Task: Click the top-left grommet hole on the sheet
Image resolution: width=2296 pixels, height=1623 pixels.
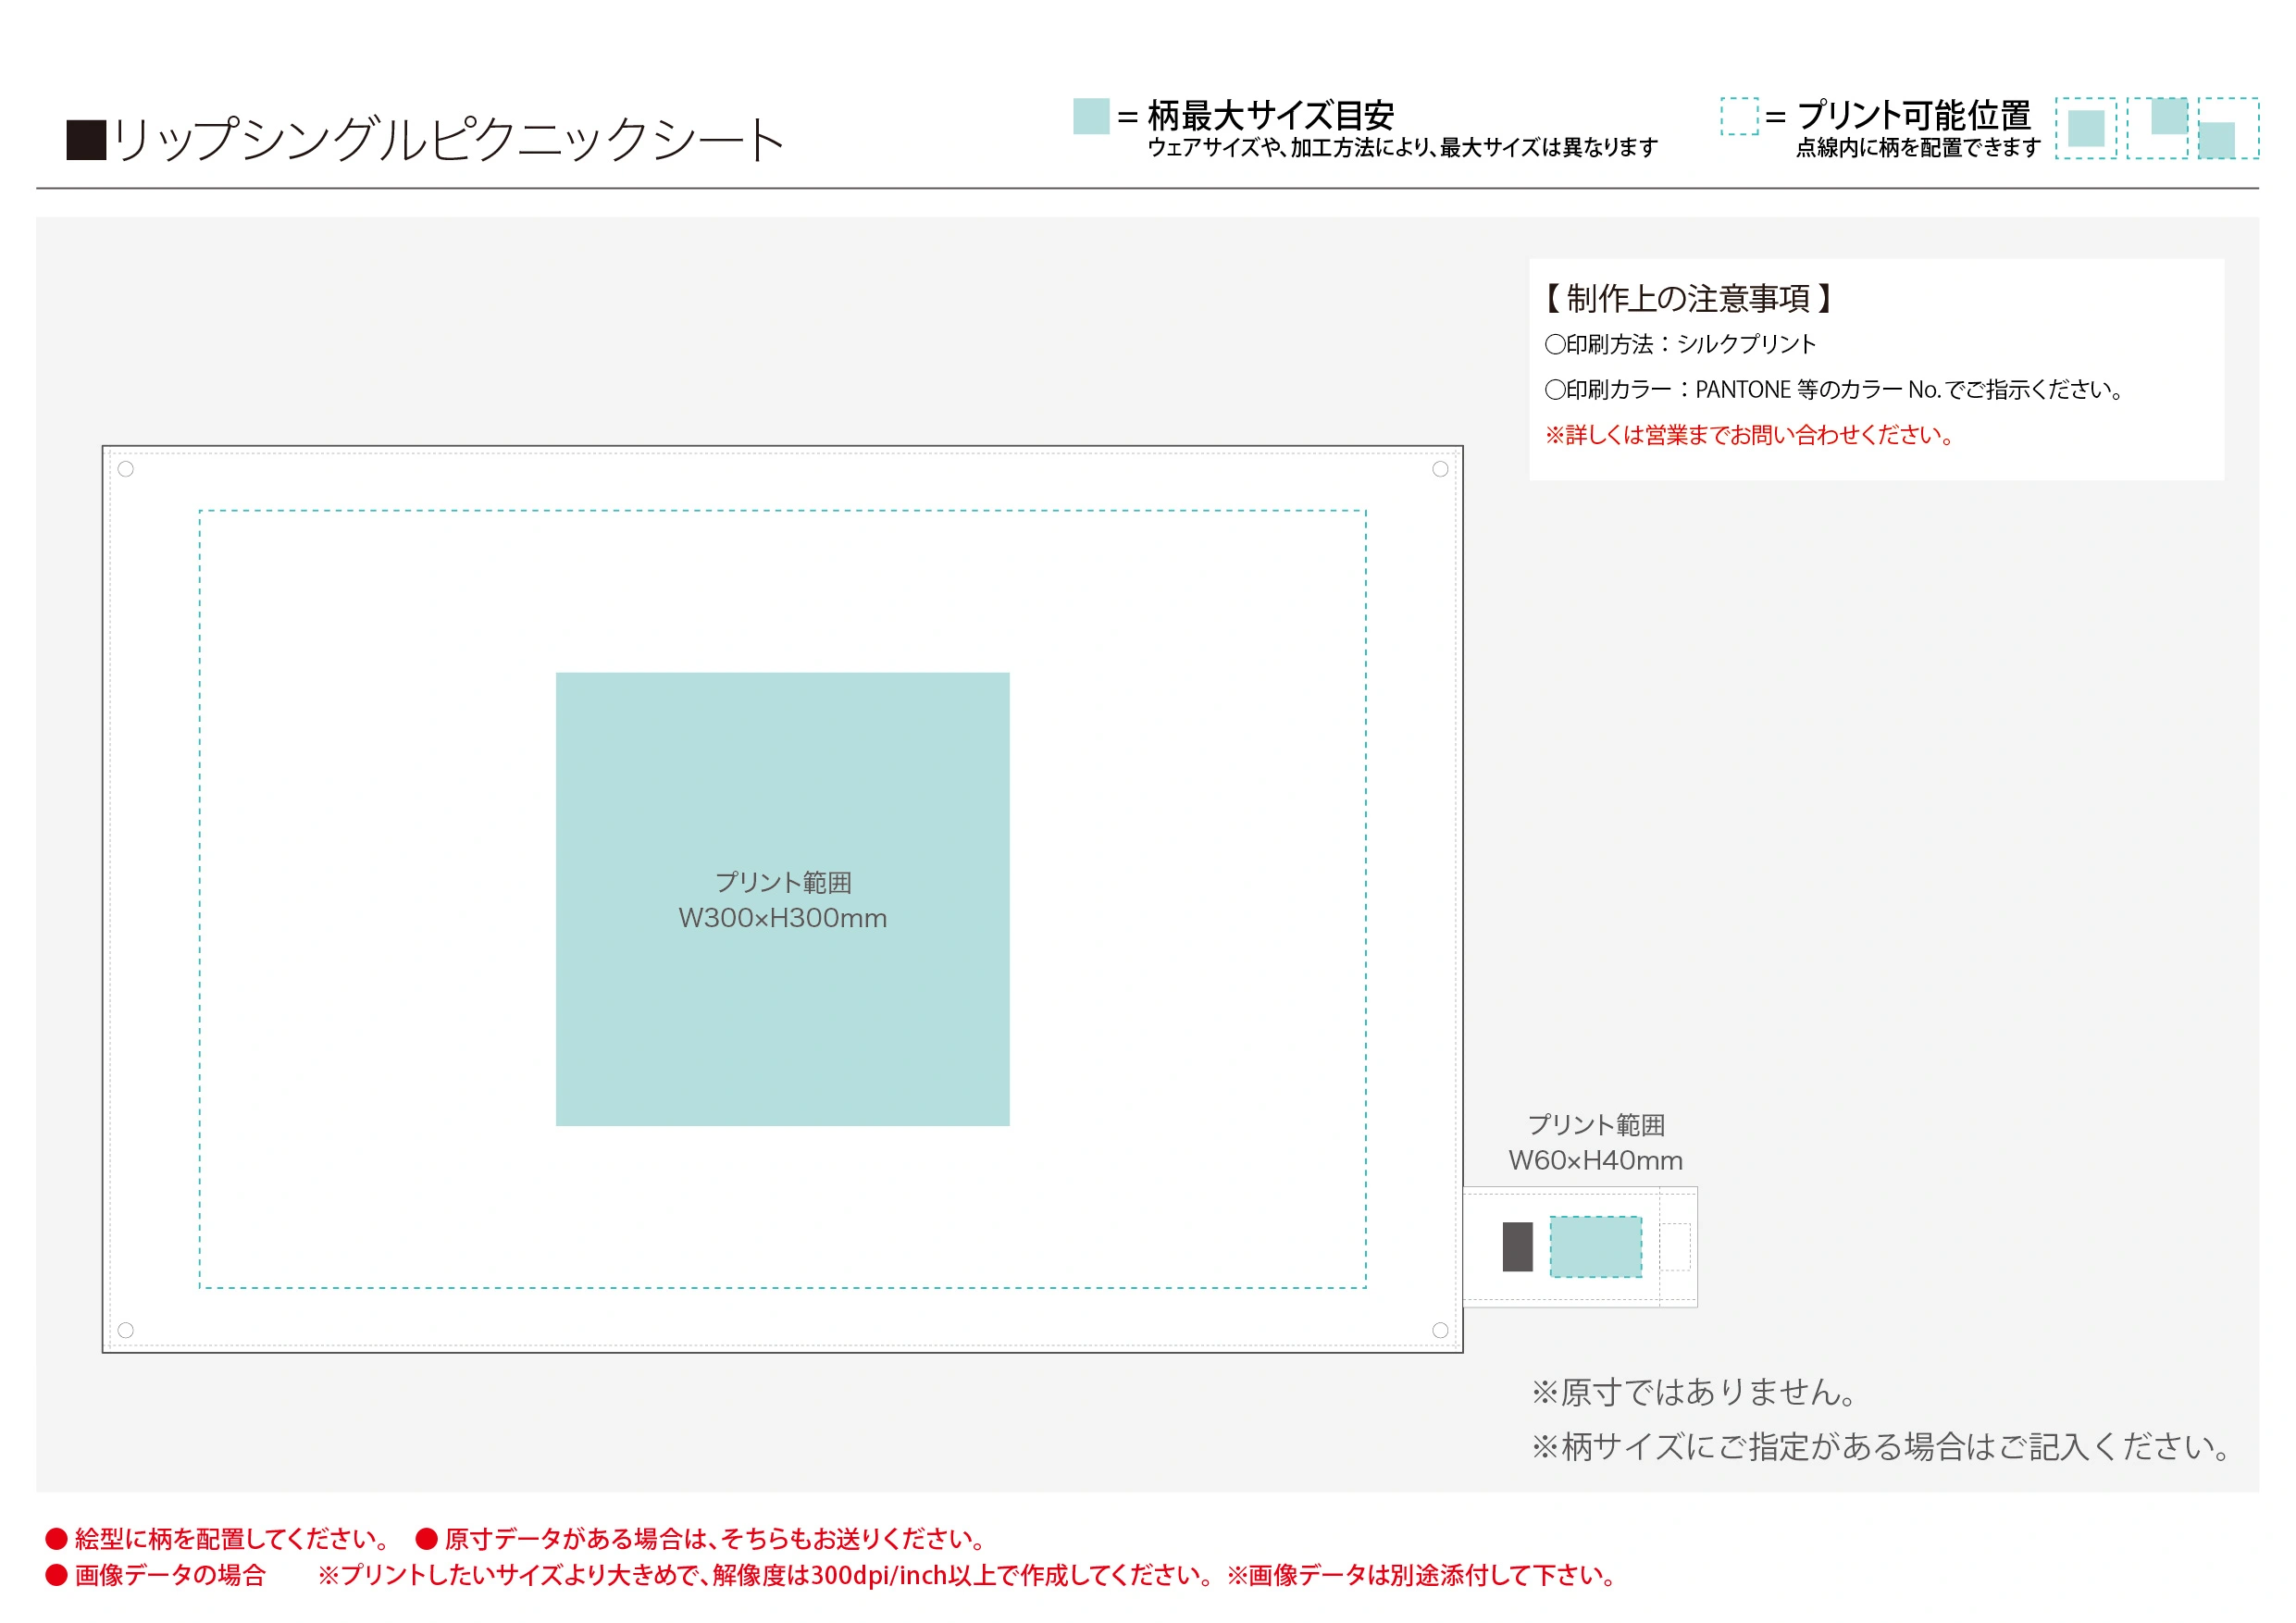Action: tap(126, 469)
